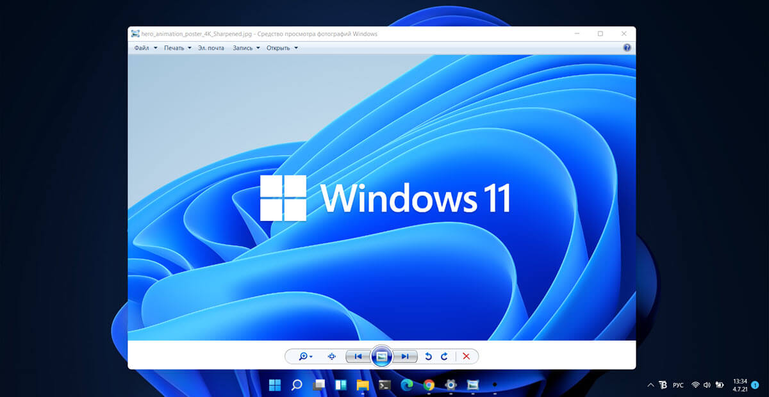
Task: Open Settings gear on the taskbar
Action: click(451, 385)
